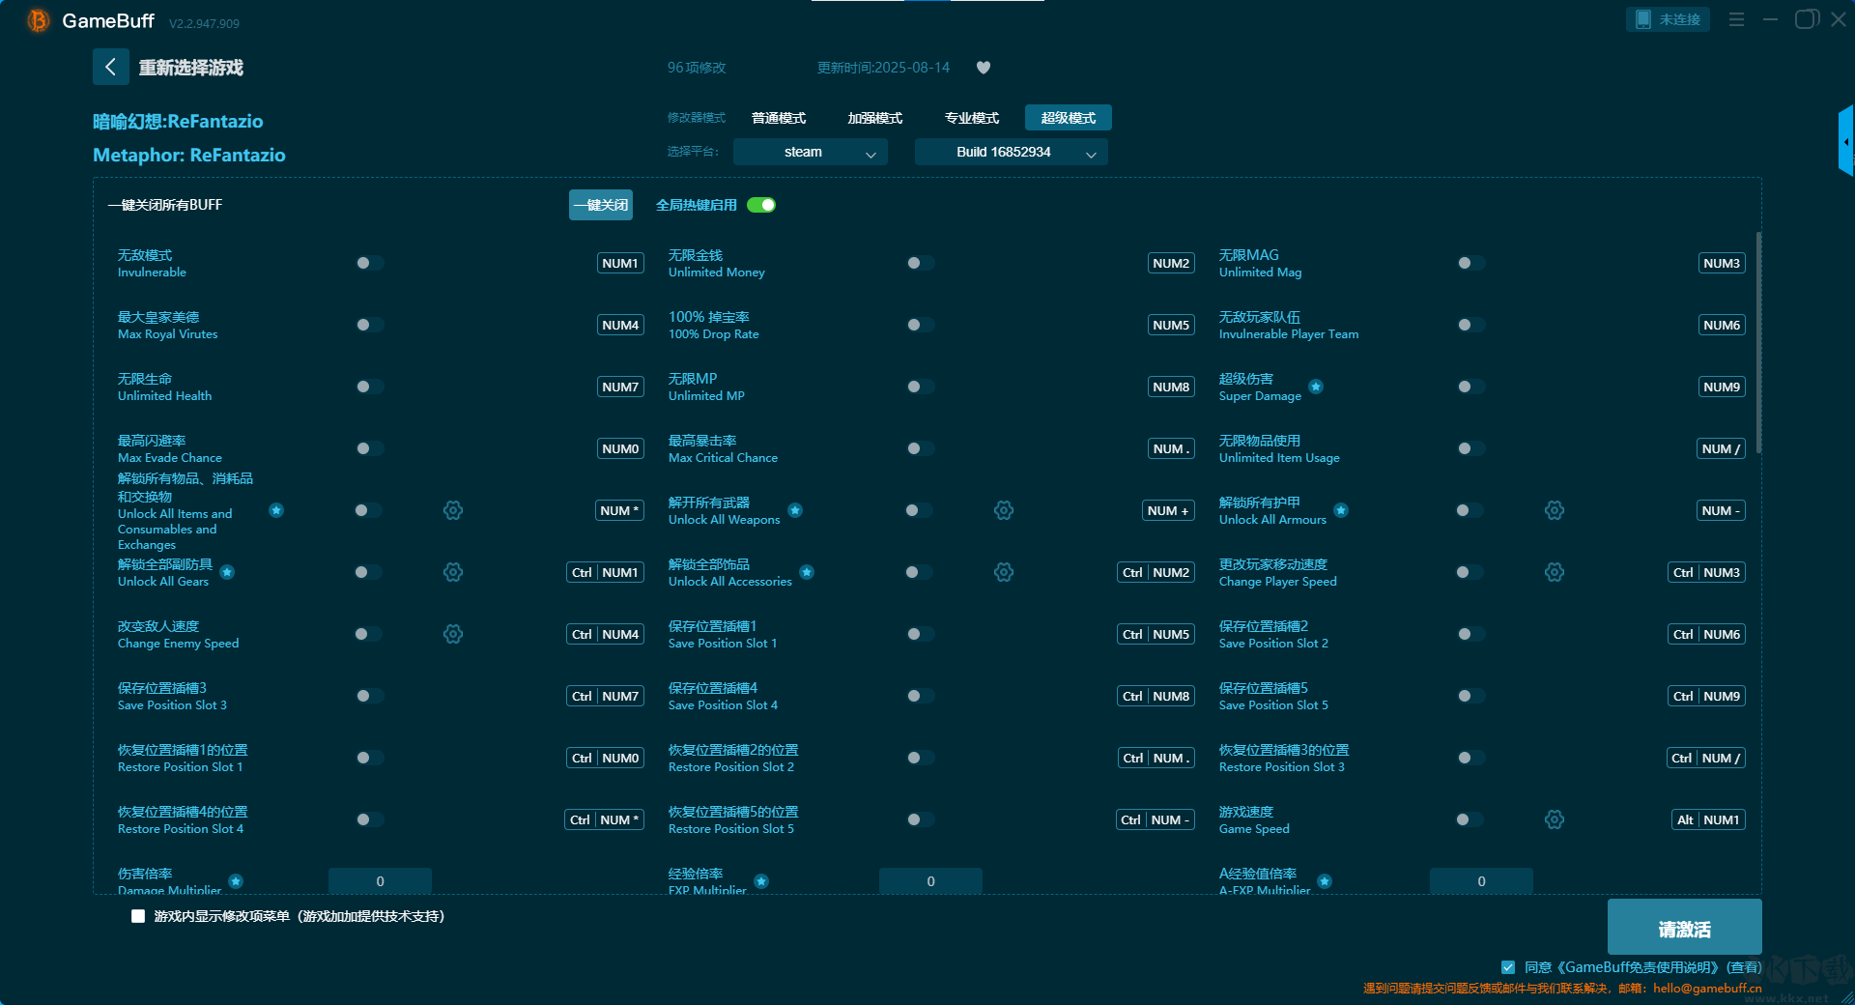This screenshot has width=1855, height=1005.
Task: Open the hamburger menu in title bar
Action: [x=1736, y=19]
